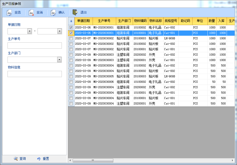Sort by 生产部门 column header
Viewport: 237px width, 165px height.
coord(124,21)
